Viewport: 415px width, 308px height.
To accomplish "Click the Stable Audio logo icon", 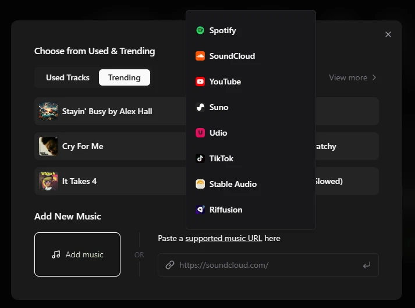I will click(x=200, y=184).
